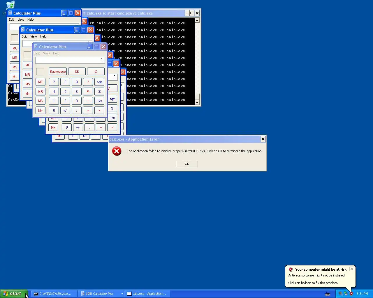Click MS in the calculator with Backspace visible
The width and height of the screenshot is (373, 298).
coord(41,101)
